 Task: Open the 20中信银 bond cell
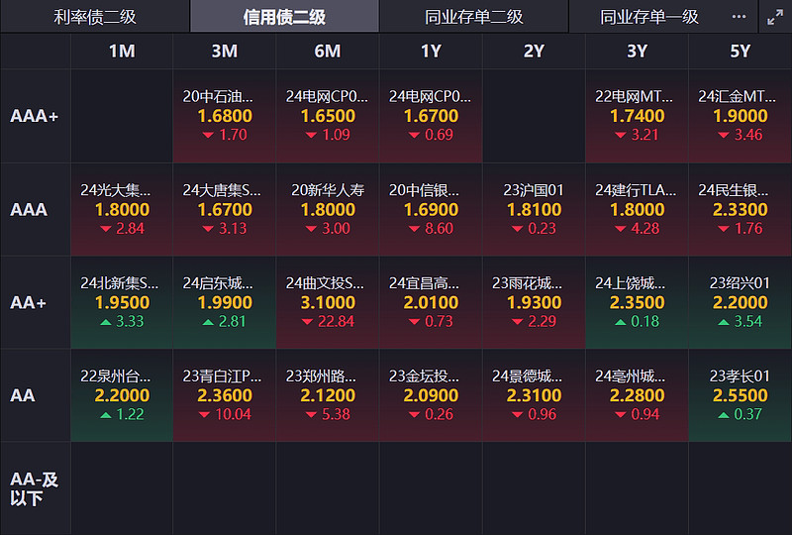431,210
